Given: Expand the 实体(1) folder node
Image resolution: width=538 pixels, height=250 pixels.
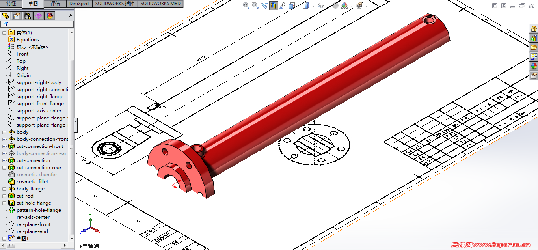Looking at the screenshot, I should pyautogui.click(x=4, y=33).
